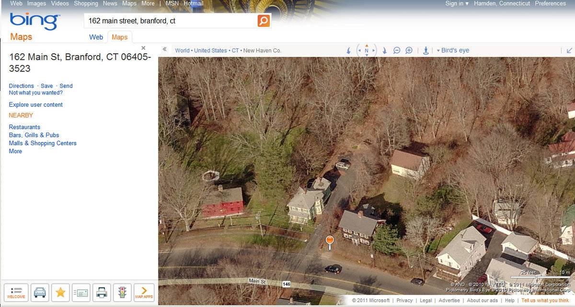
Task: Click the send envelope icon in bottom toolbar
Action: tap(81, 292)
